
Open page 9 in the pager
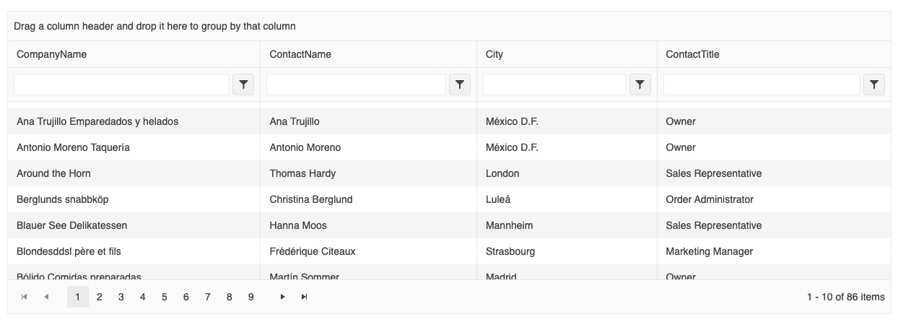(x=251, y=297)
